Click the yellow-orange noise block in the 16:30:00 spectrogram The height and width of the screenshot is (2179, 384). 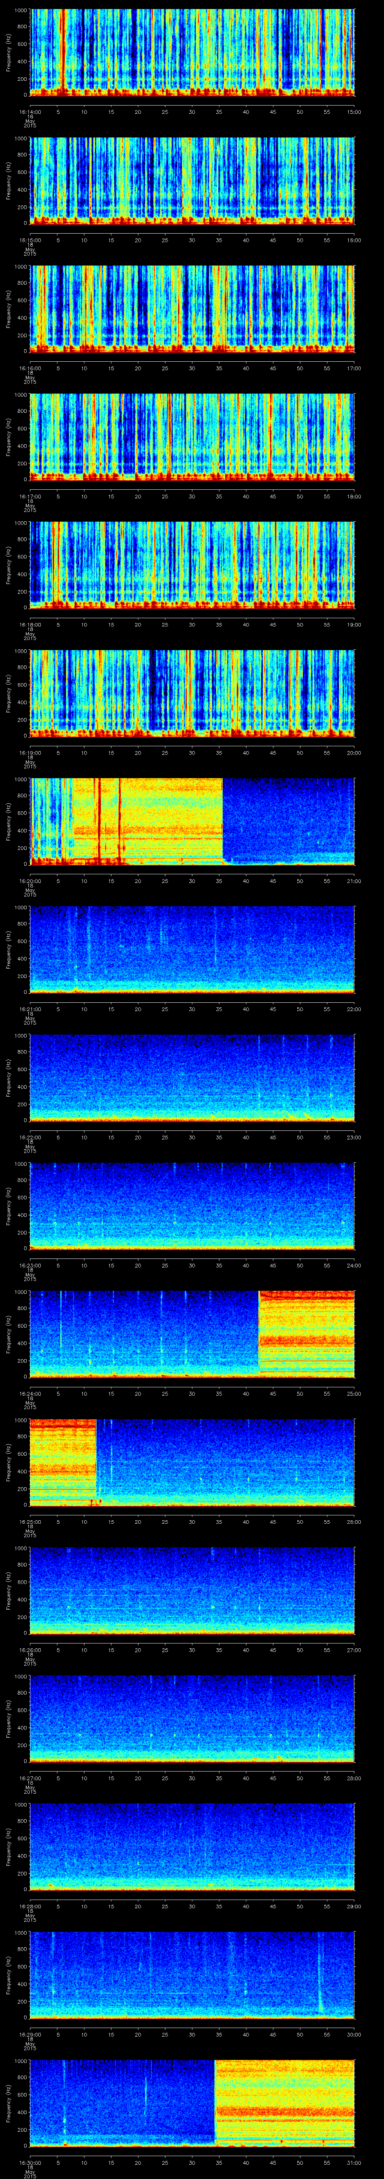tap(284, 2102)
